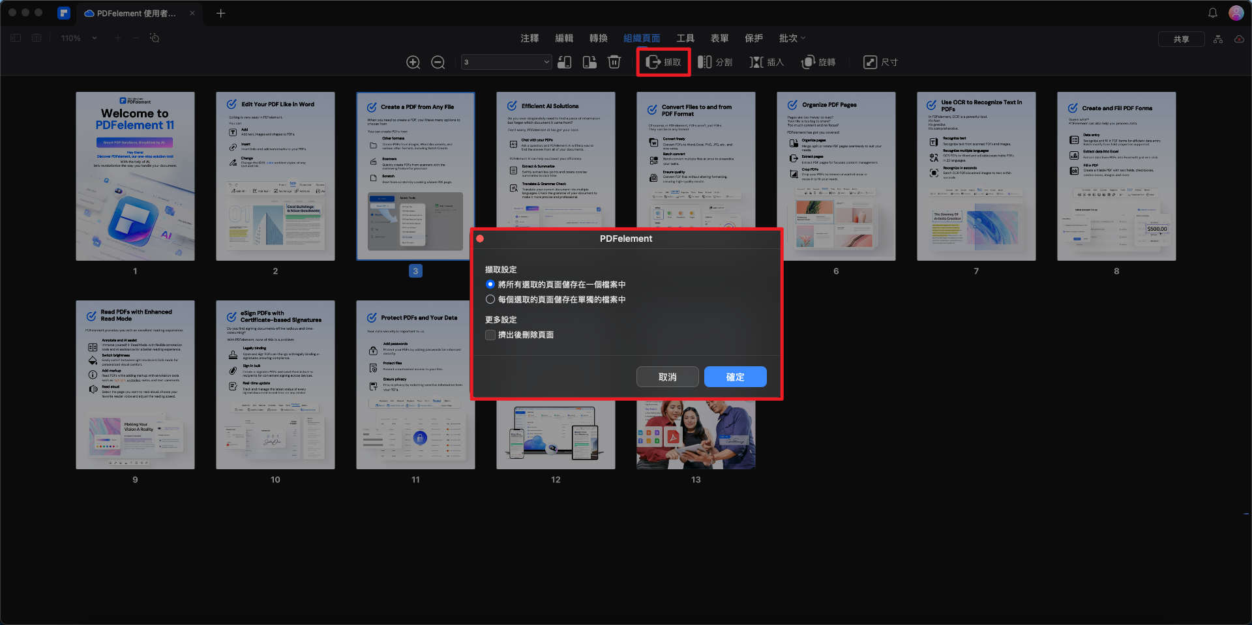
Task: Open the notifications bell
Action: point(1213,13)
